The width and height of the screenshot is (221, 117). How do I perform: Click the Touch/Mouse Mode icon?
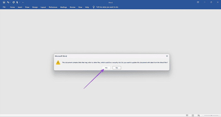17,2
